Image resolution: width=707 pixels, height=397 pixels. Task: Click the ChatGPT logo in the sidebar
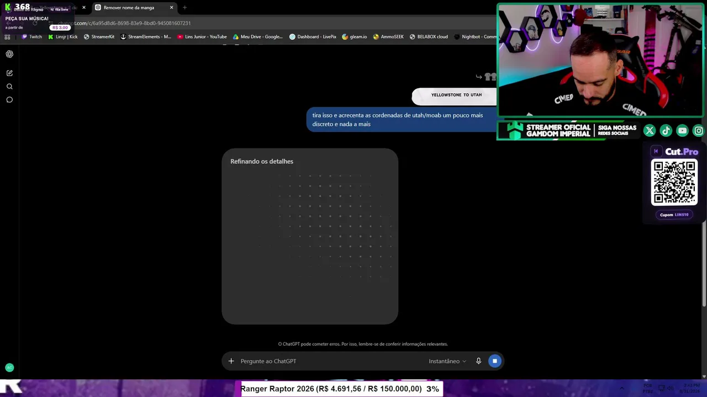tap(9, 54)
